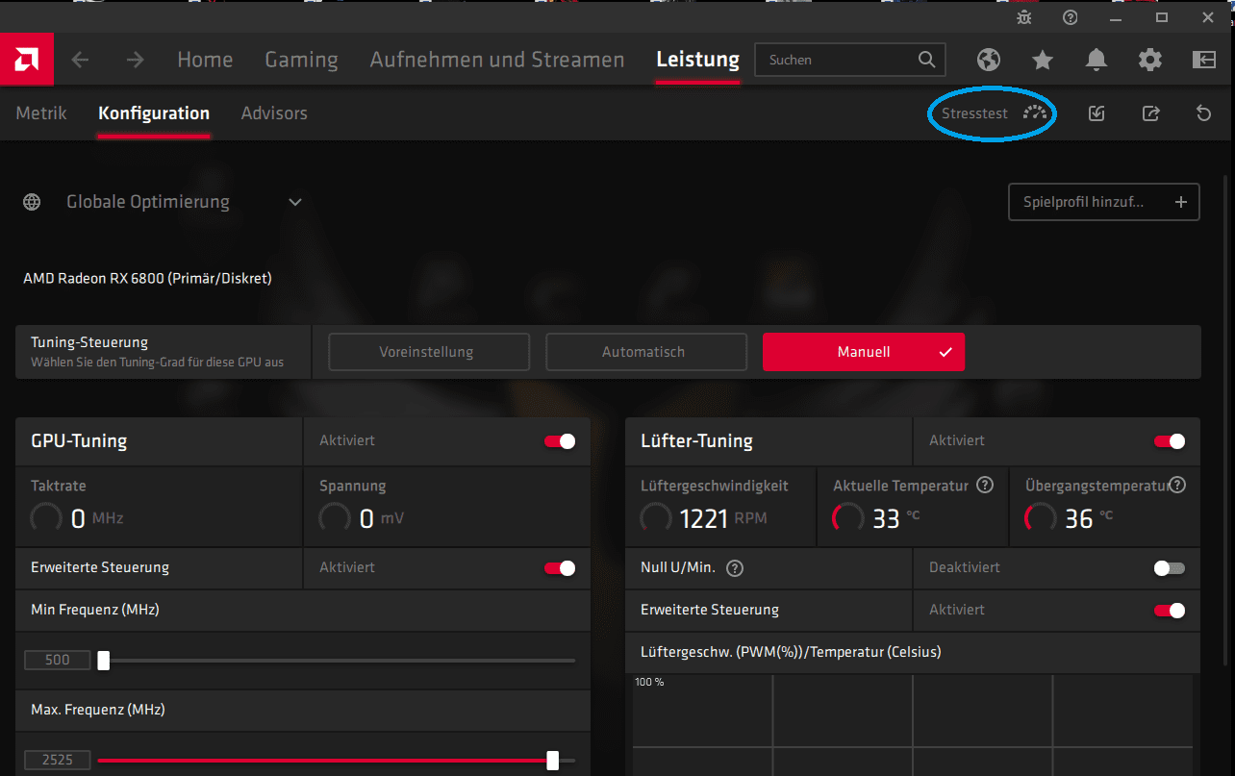Viewport: 1235px width, 776px height.
Task: Start the Stresstest
Action: tap(994, 113)
